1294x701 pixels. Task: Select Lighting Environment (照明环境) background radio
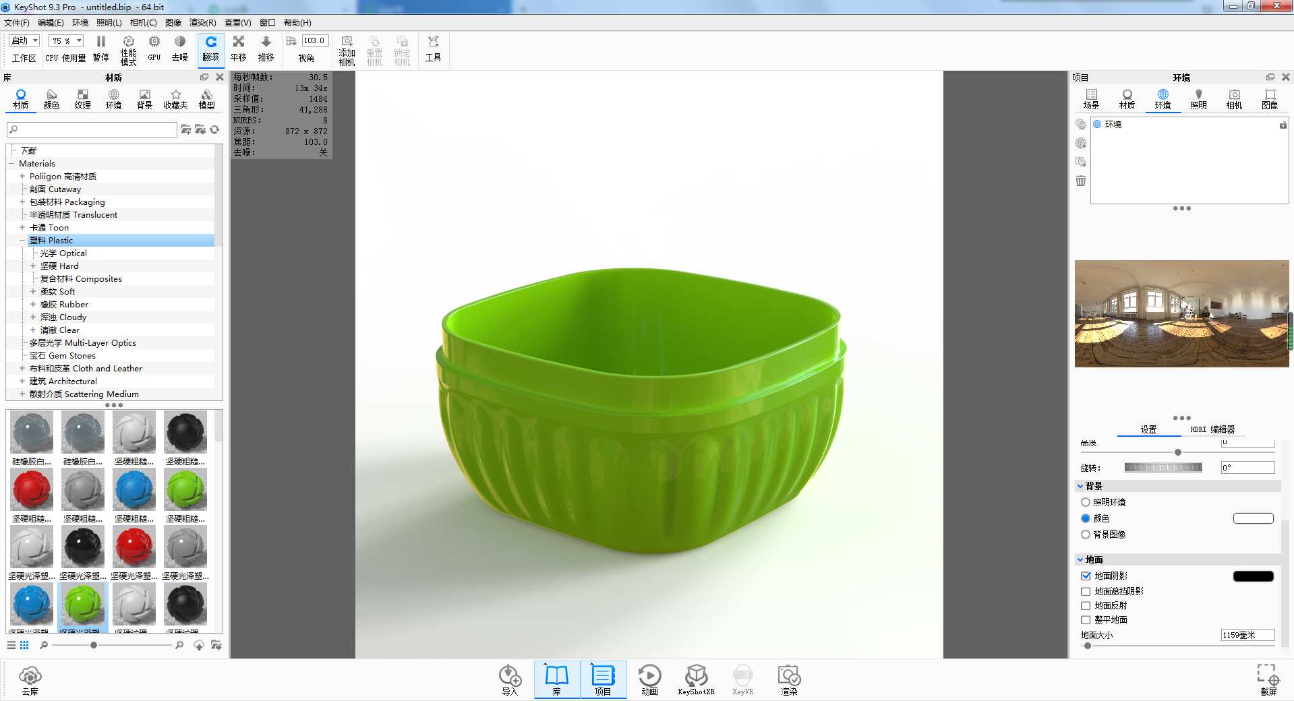(1086, 502)
